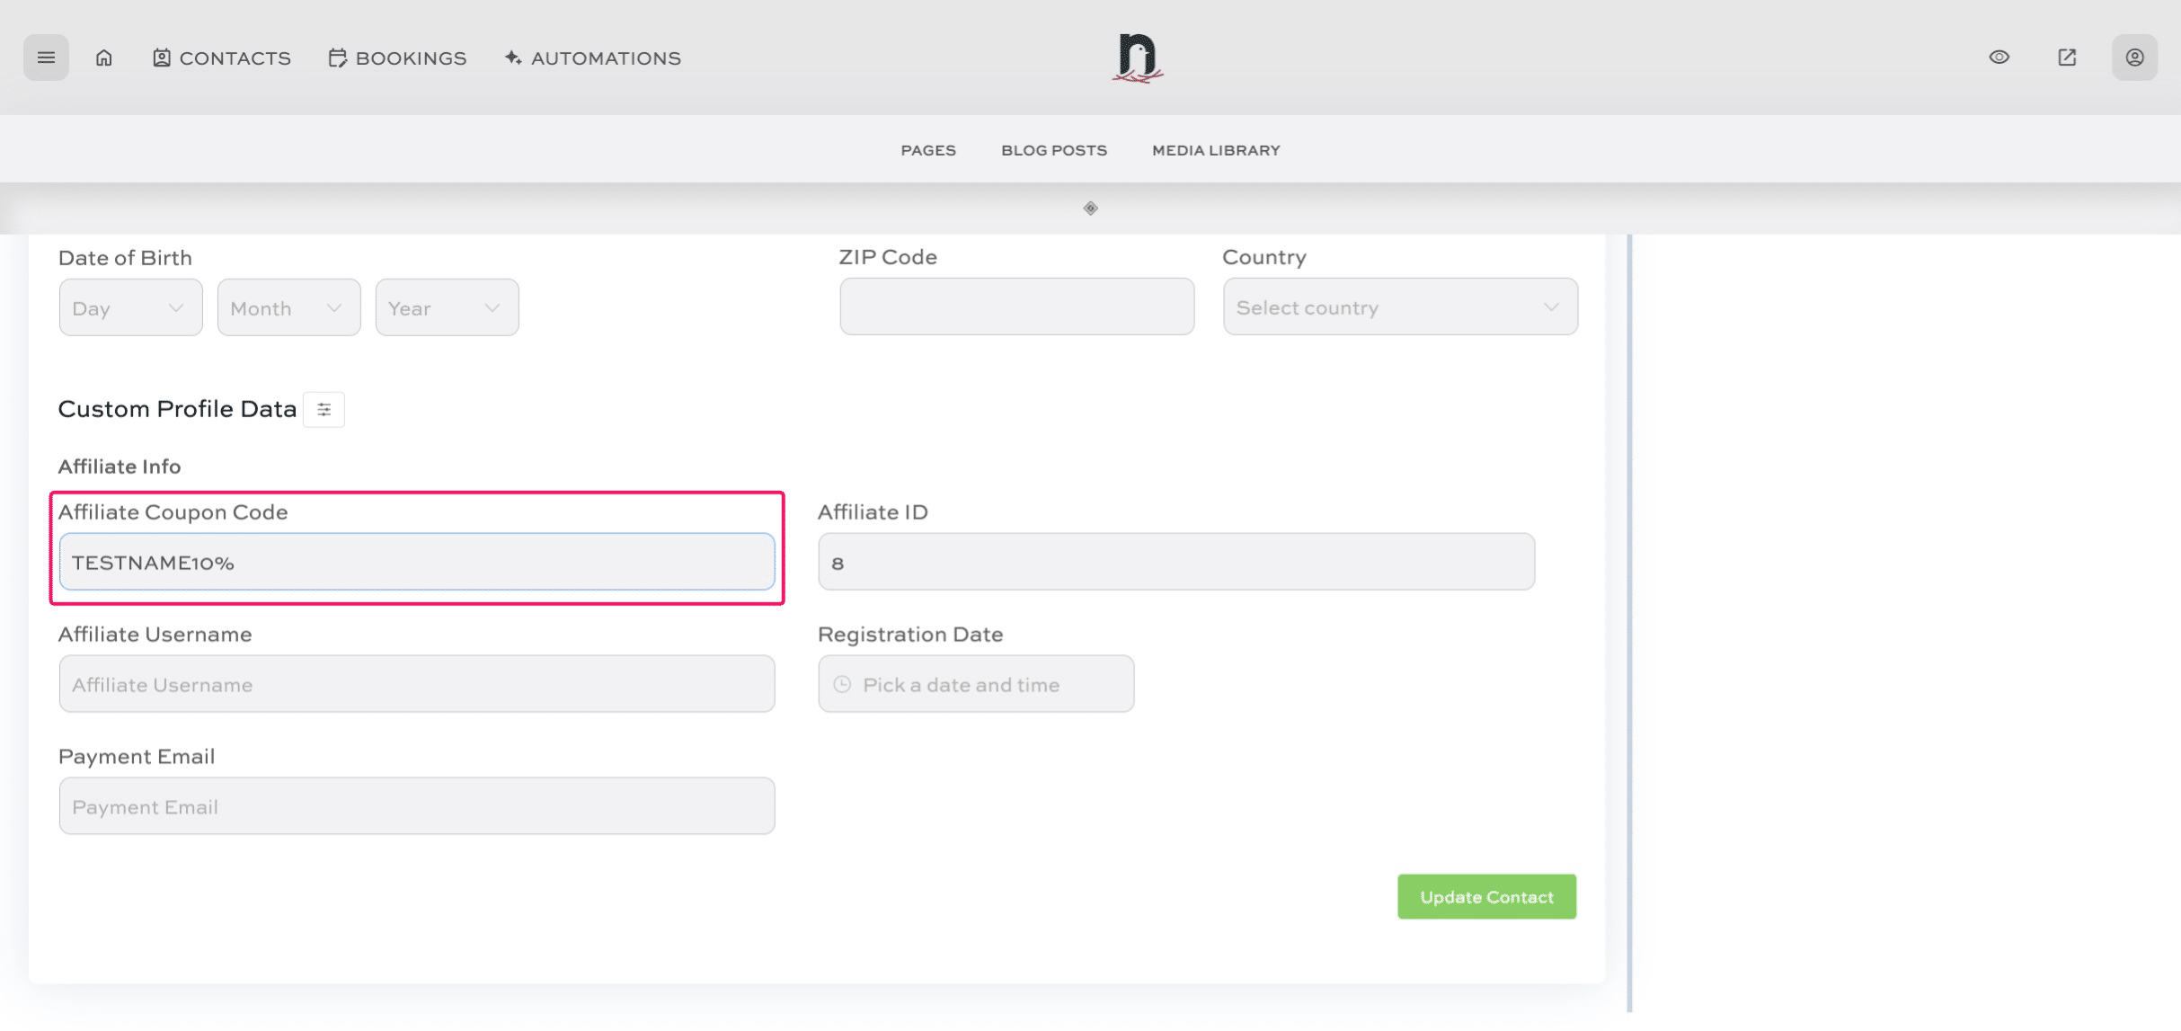
Task: Focus the Payment Email input field
Action: coord(417,807)
